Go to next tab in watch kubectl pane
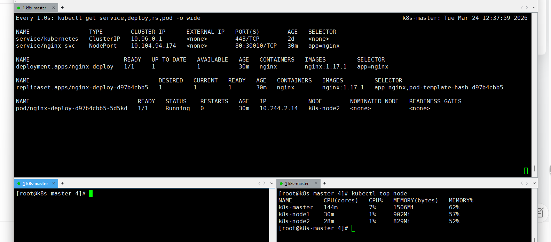Screen dimensions: 551x242 point(527,8)
